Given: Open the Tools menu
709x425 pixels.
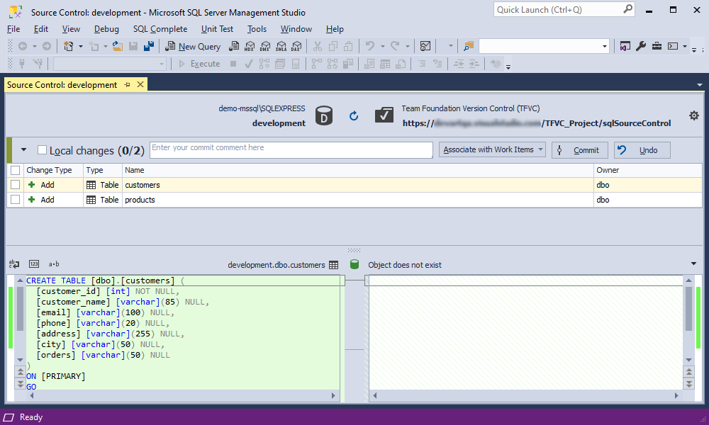Looking at the screenshot, I should pos(257,29).
